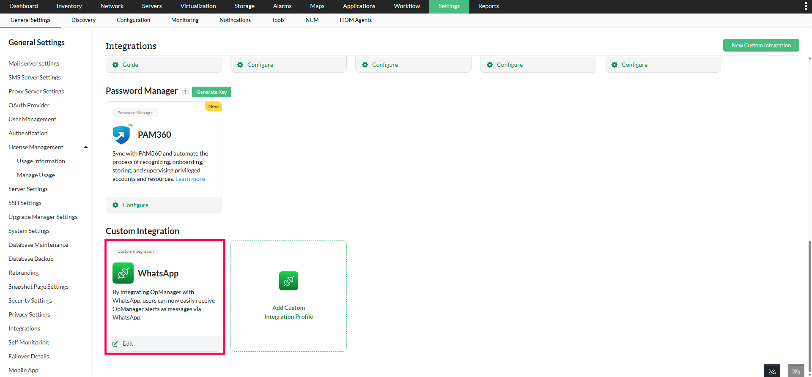Open the Workflow menu

tap(407, 6)
